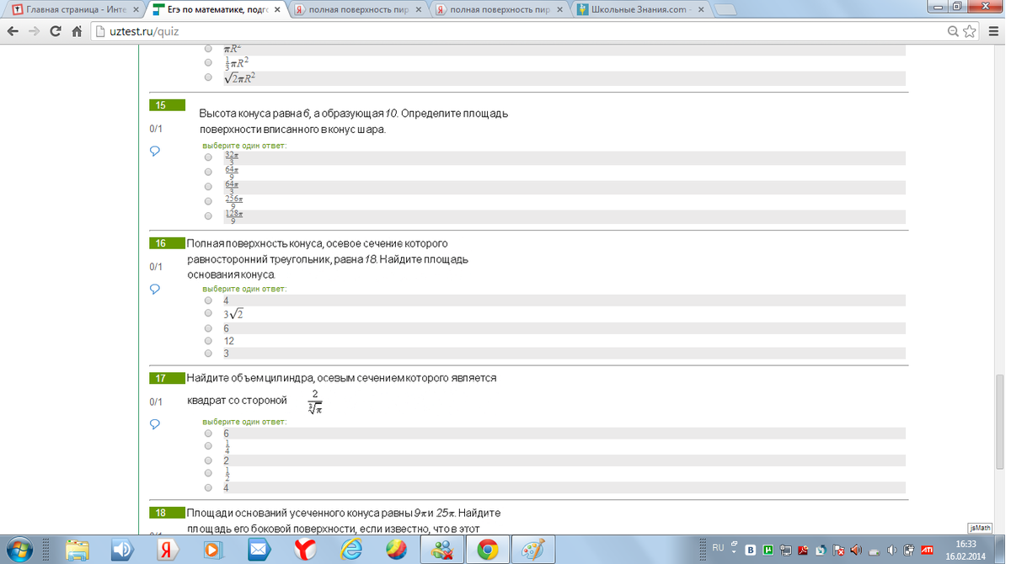Open the speaker app in the taskbar
The width and height of the screenshot is (1011, 564).
coord(122,551)
